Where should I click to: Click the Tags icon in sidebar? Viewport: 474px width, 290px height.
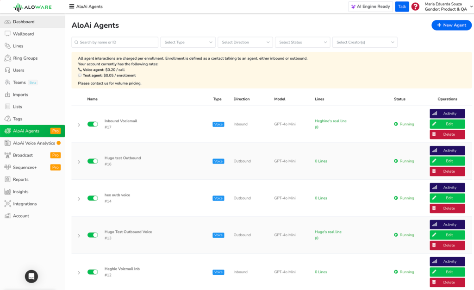[7, 119]
